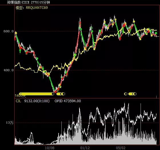This screenshot has width=160, height=150.
Task: Click the 600.0 price axis label
Action: click(9, 31)
